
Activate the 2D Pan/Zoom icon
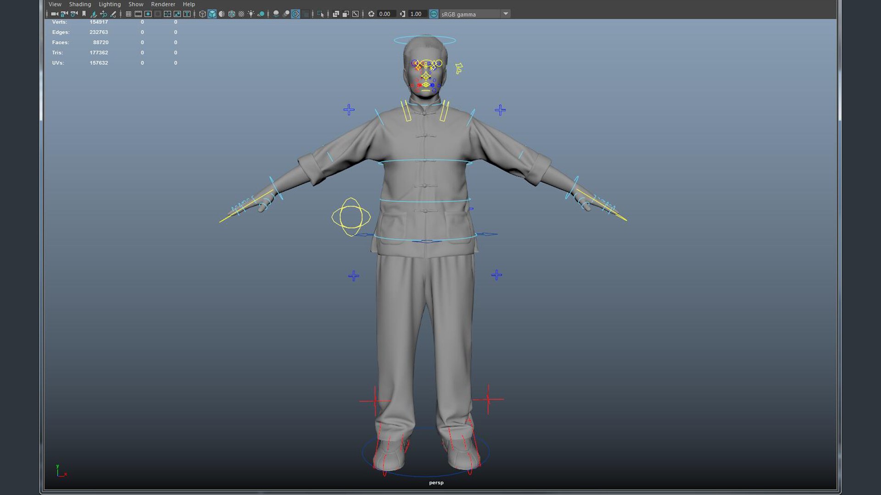pos(104,14)
